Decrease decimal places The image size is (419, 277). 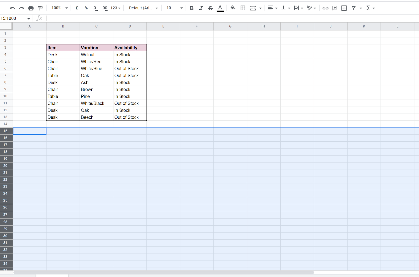[x=95, y=8]
